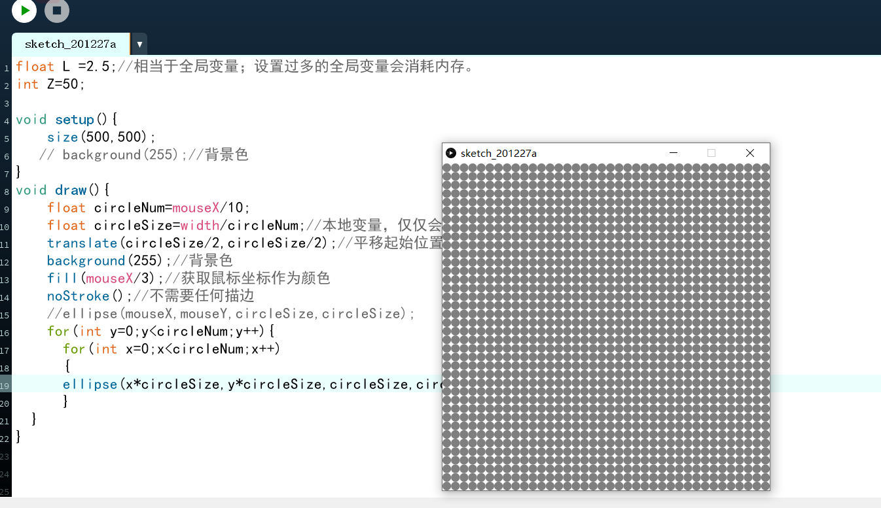The width and height of the screenshot is (881, 508).
Task: Click inside the gray circle grid canvas
Action: click(x=606, y=327)
